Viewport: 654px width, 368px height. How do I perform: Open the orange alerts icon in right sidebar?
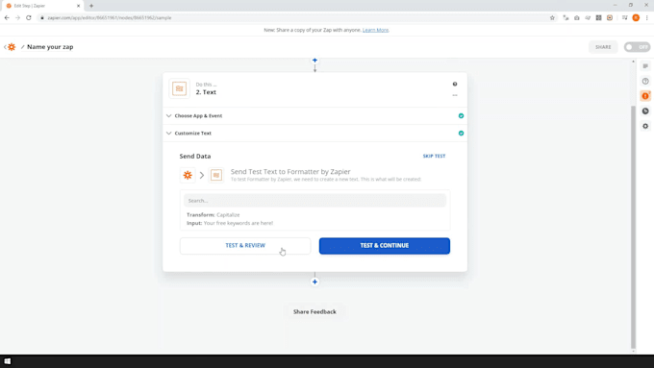click(x=645, y=96)
